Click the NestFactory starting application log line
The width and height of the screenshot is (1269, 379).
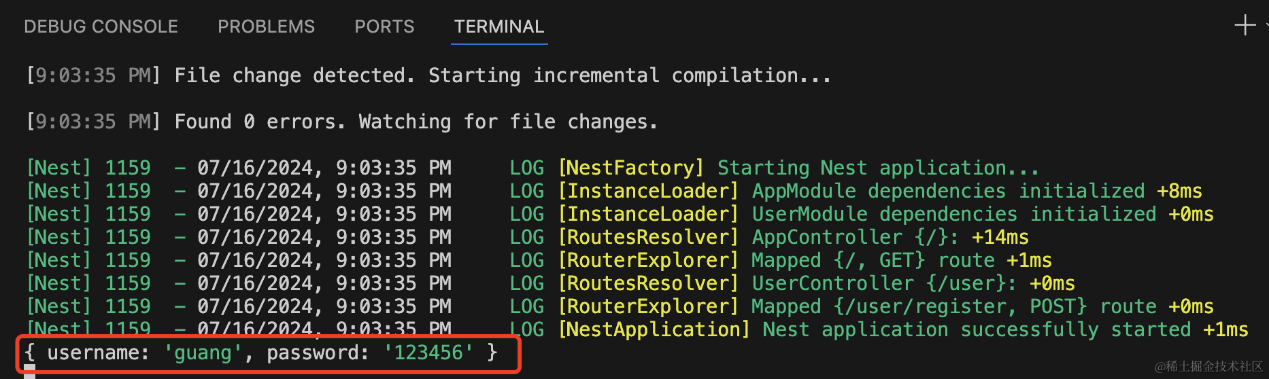pyautogui.click(x=532, y=168)
